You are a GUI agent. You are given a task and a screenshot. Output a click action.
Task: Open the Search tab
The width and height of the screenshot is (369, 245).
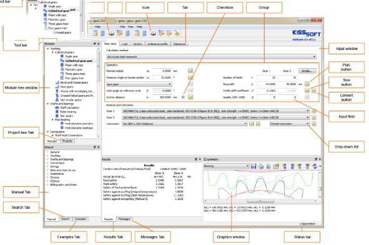(66, 219)
